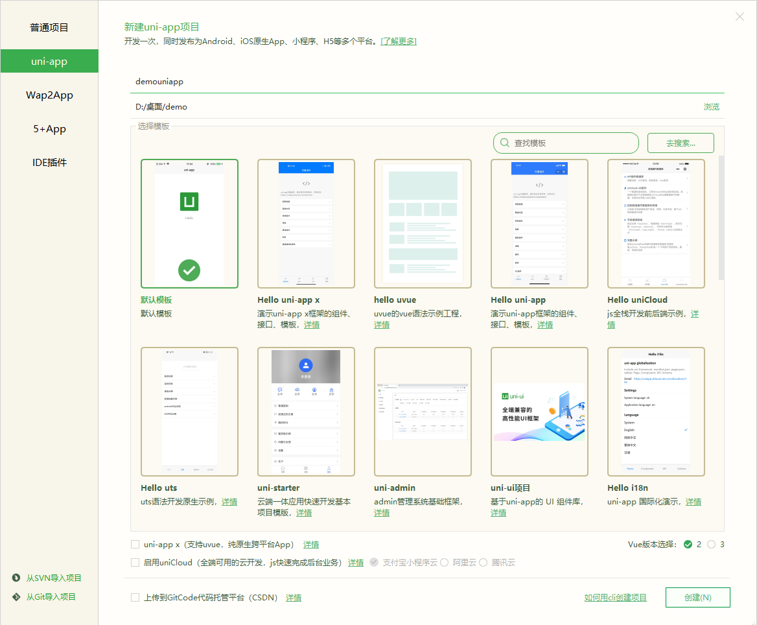The image size is (757, 625).
Task: Select 阿里云 radio option
Action: point(444,562)
